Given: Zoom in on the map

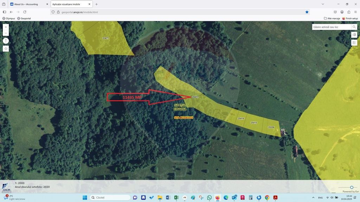Looking at the screenshot, I should [x=6, y=27].
